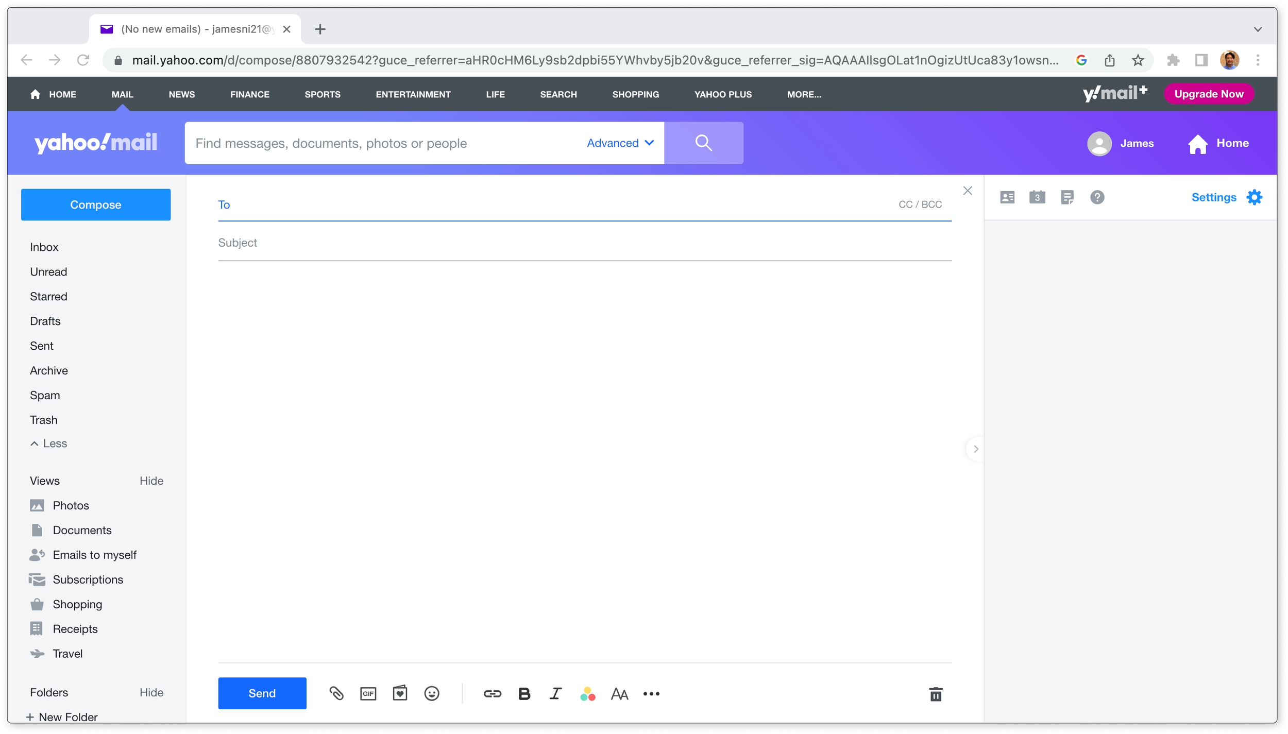Click the attach file paperclip icon

pos(336,693)
